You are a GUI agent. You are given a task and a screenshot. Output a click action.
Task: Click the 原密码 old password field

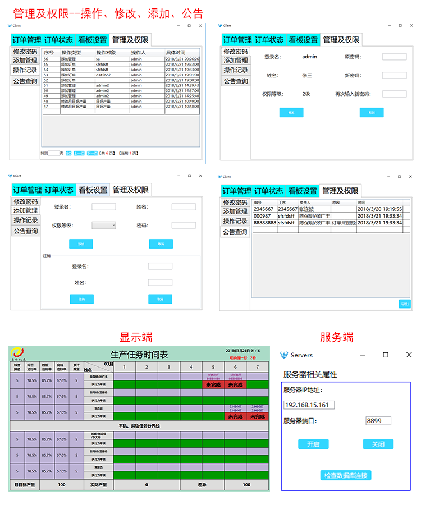coord(394,57)
